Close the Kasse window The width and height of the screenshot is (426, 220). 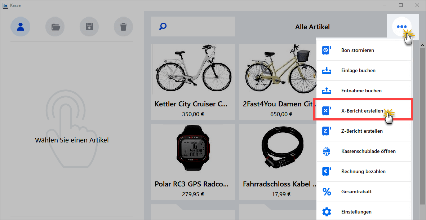[x=417, y=5]
